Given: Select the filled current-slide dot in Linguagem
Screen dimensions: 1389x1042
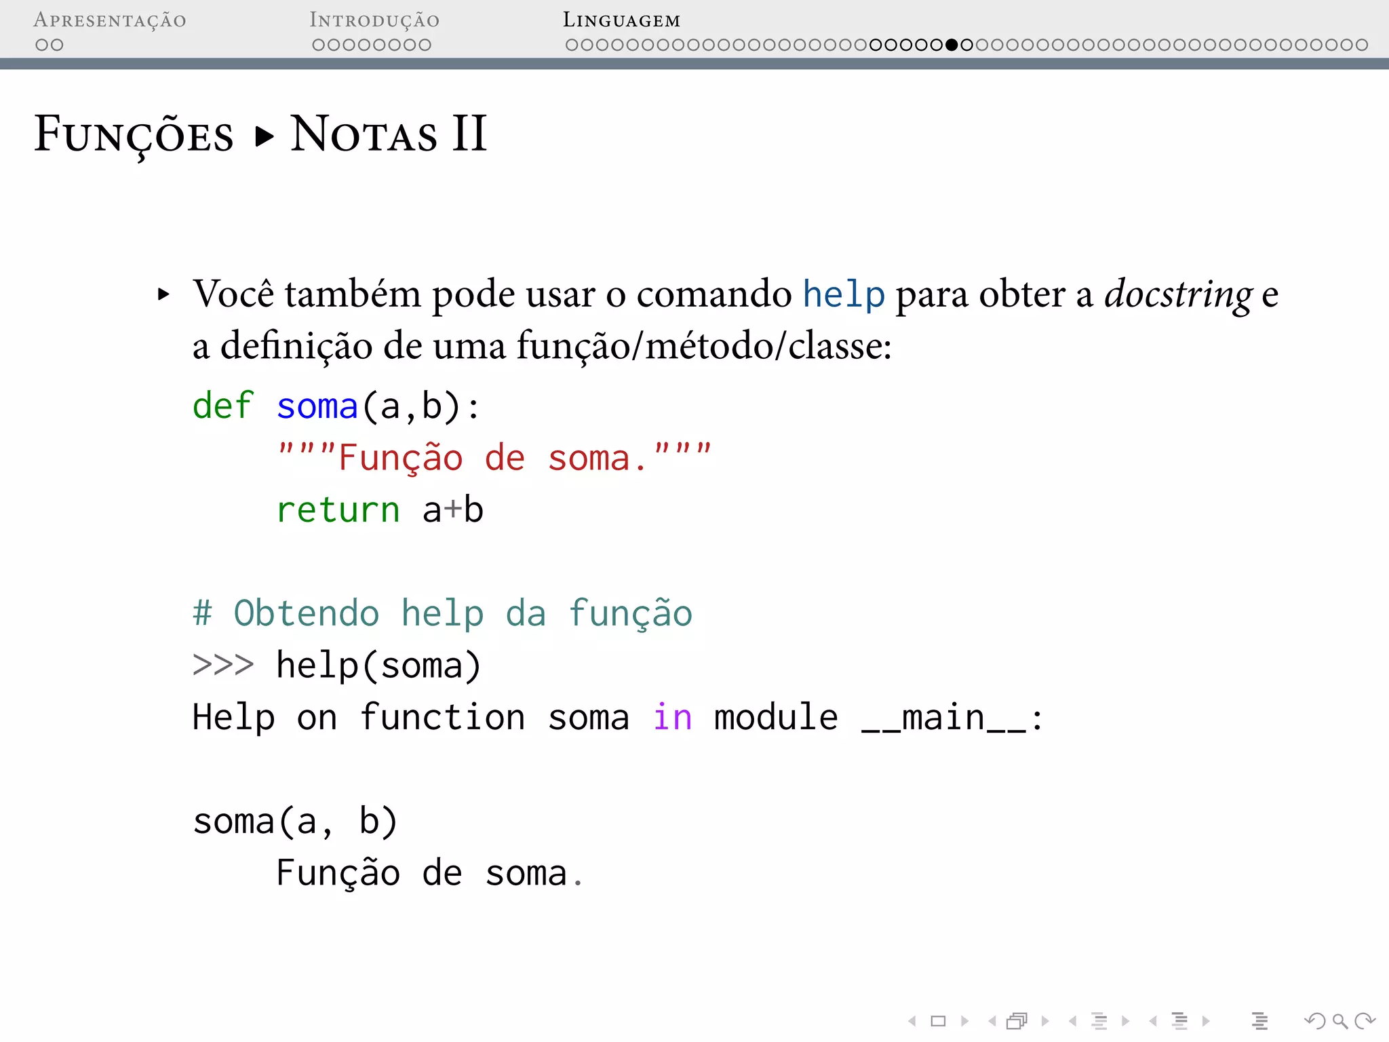Looking at the screenshot, I should pos(952,45).
